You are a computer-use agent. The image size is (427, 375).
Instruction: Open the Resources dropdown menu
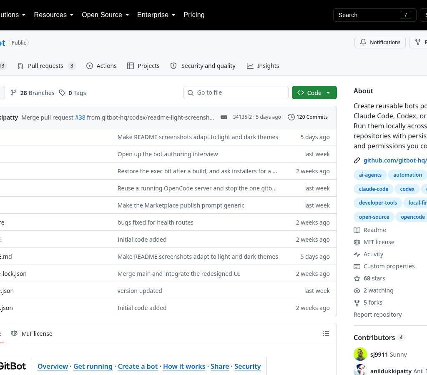point(53,15)
